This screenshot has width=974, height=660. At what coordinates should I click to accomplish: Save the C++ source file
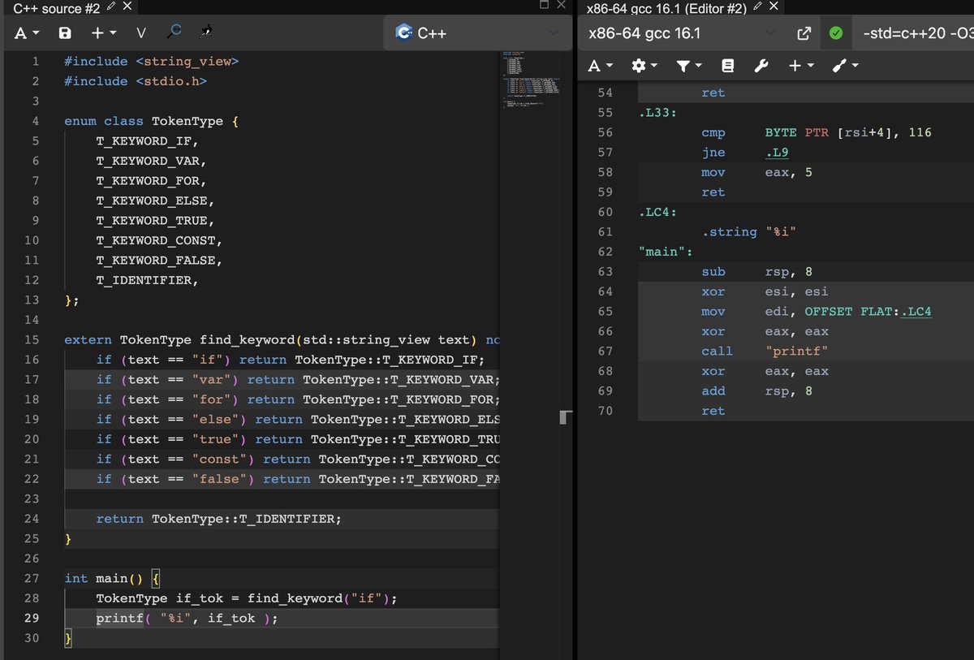[66, 33]
